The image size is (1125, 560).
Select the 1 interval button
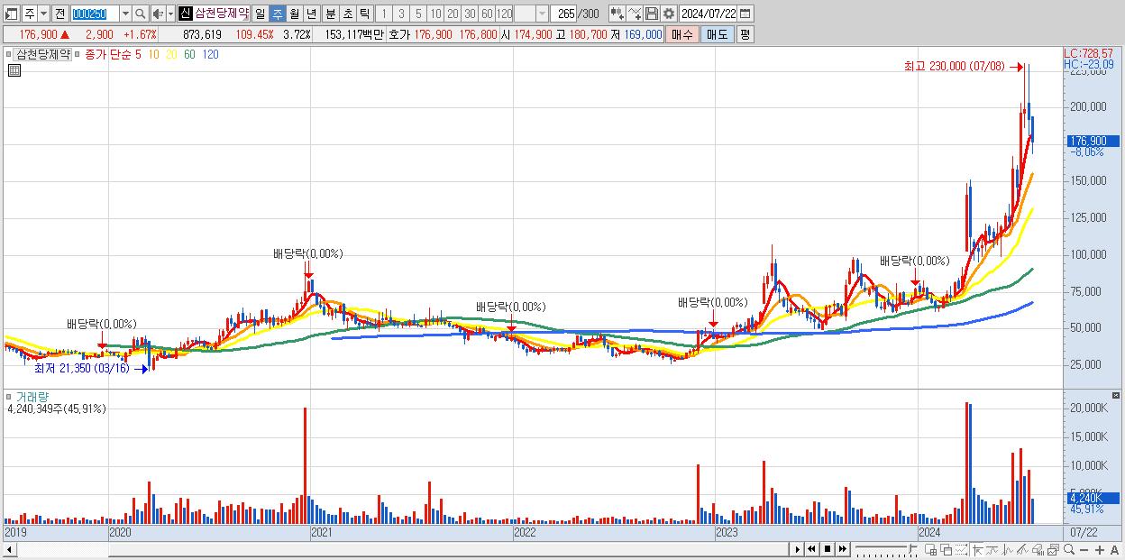pos(383,14)
